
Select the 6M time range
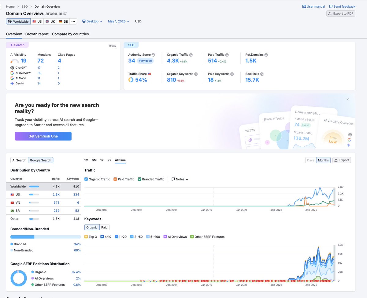94,160
